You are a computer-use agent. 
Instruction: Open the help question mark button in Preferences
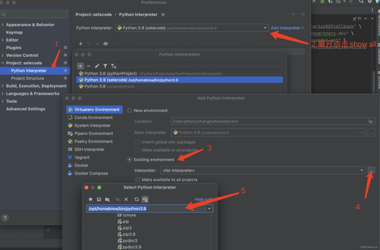pos(5,218)
